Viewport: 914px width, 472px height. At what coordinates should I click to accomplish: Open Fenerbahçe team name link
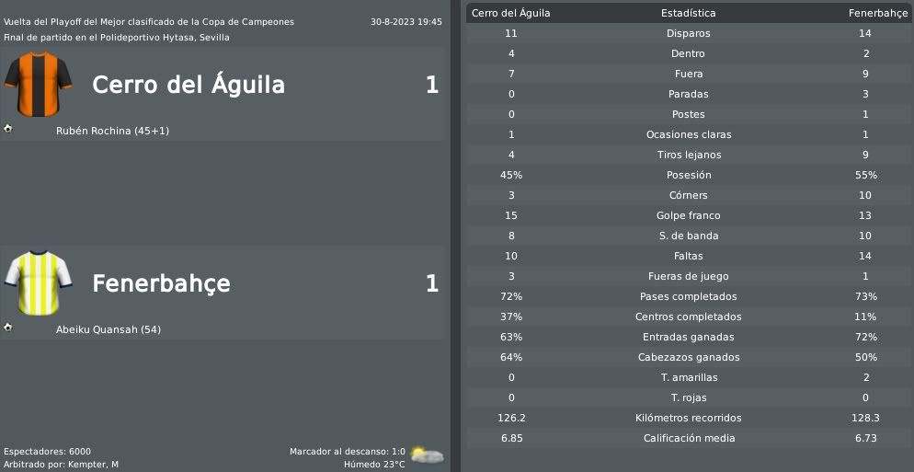click(161, 283)
